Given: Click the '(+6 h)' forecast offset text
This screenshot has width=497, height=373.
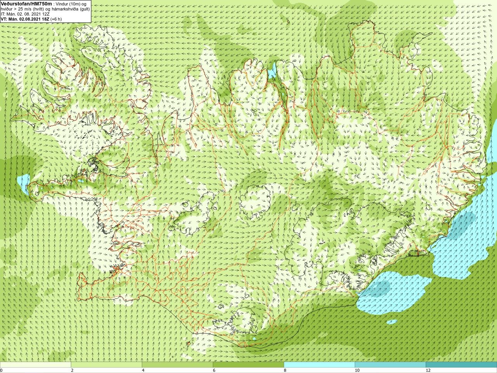Looking at the screenshot, I should pos(56,19).
